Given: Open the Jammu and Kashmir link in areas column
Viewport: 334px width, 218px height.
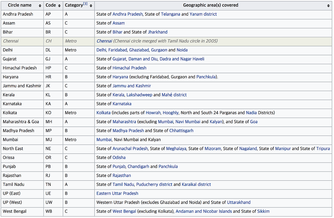Looking at the screenshot, I should point(132,86).
